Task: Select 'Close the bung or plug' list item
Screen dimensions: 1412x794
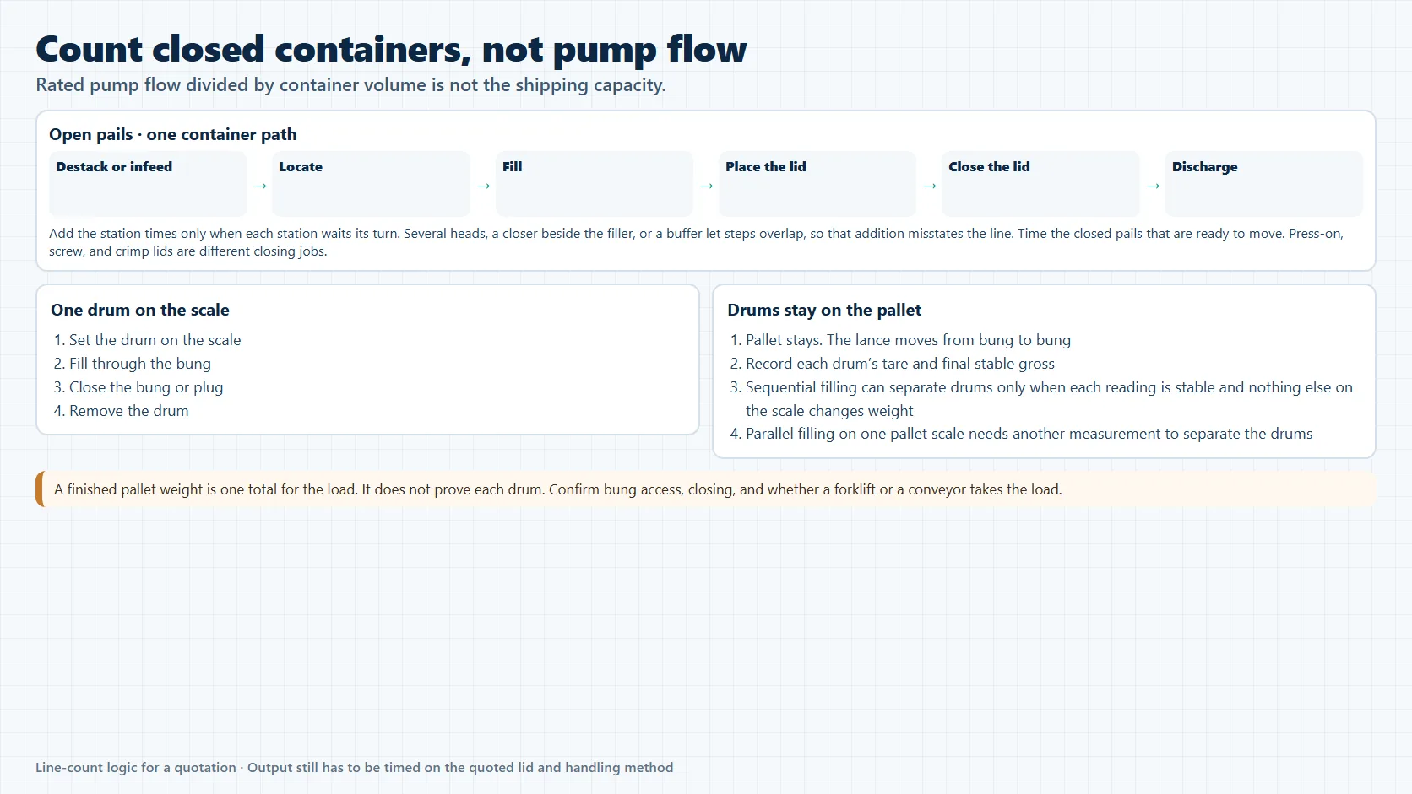Action: (x=138, y=387)
